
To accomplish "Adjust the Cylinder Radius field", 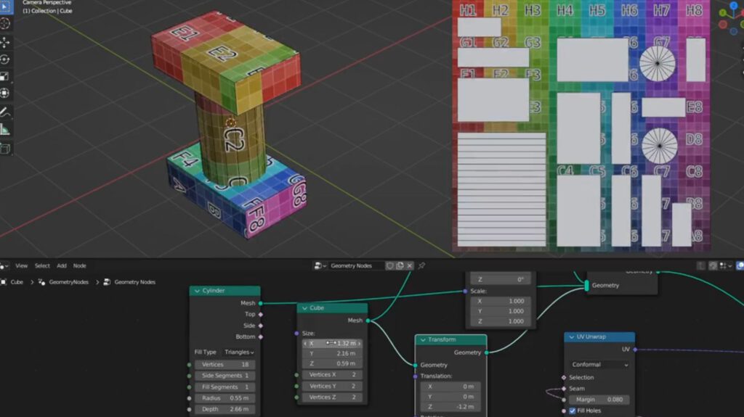I will (225, 398).
